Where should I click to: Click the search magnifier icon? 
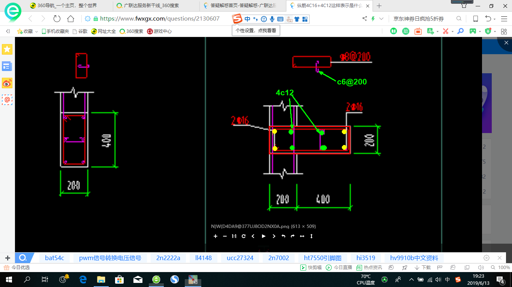pyautogui.click(x=459, y=19)
